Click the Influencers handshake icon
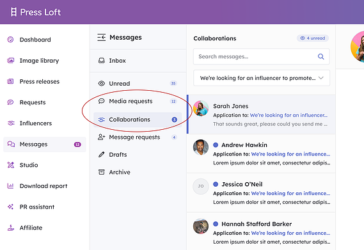The height and width of the screenshot is (250, 364). [x=11, y=123]
